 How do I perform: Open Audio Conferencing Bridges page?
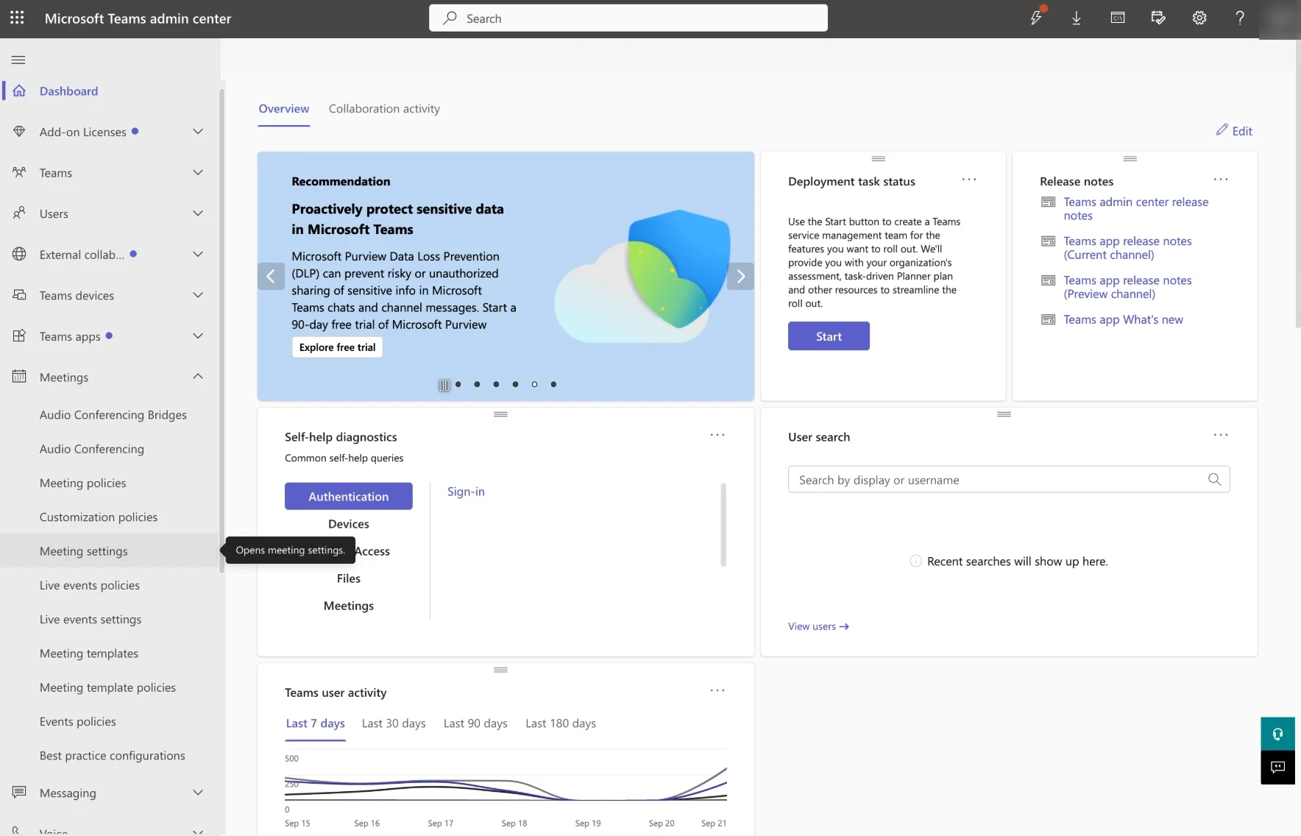point(113,415)
